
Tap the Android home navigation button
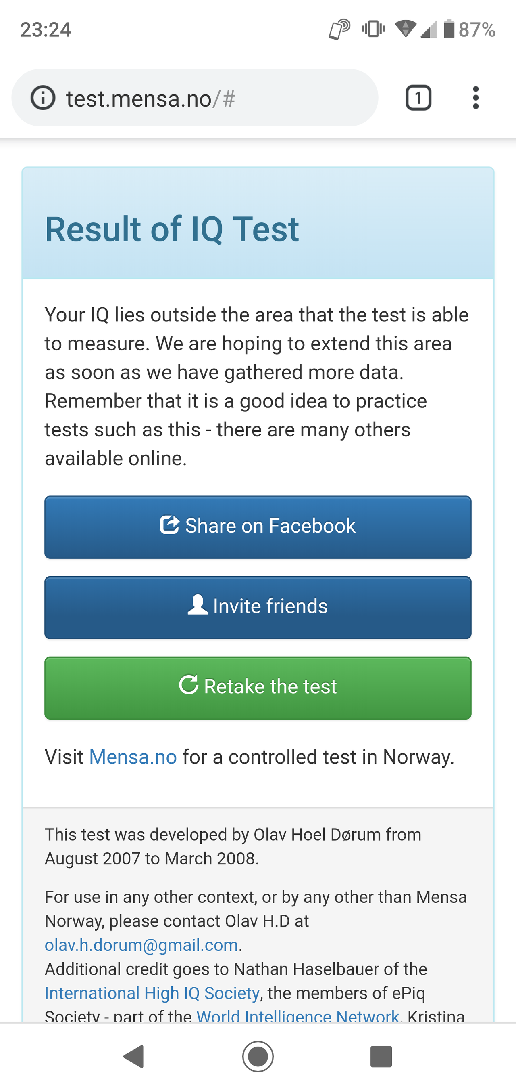pos(258,1056)
